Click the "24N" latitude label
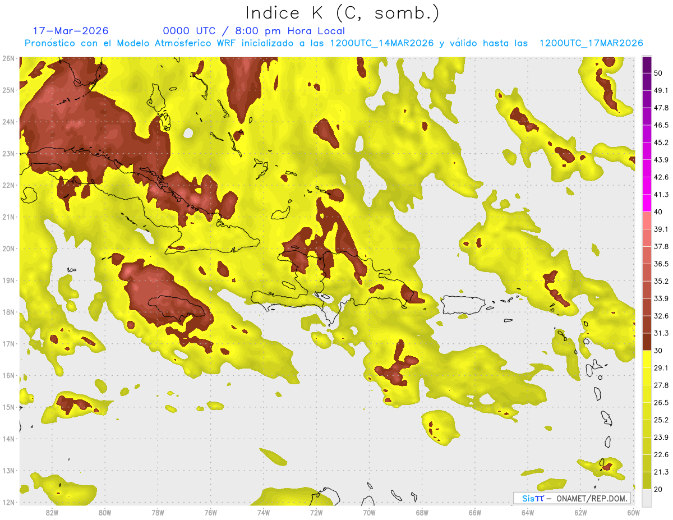This screenshot has height=520, width=673. (x=8, y=122)
